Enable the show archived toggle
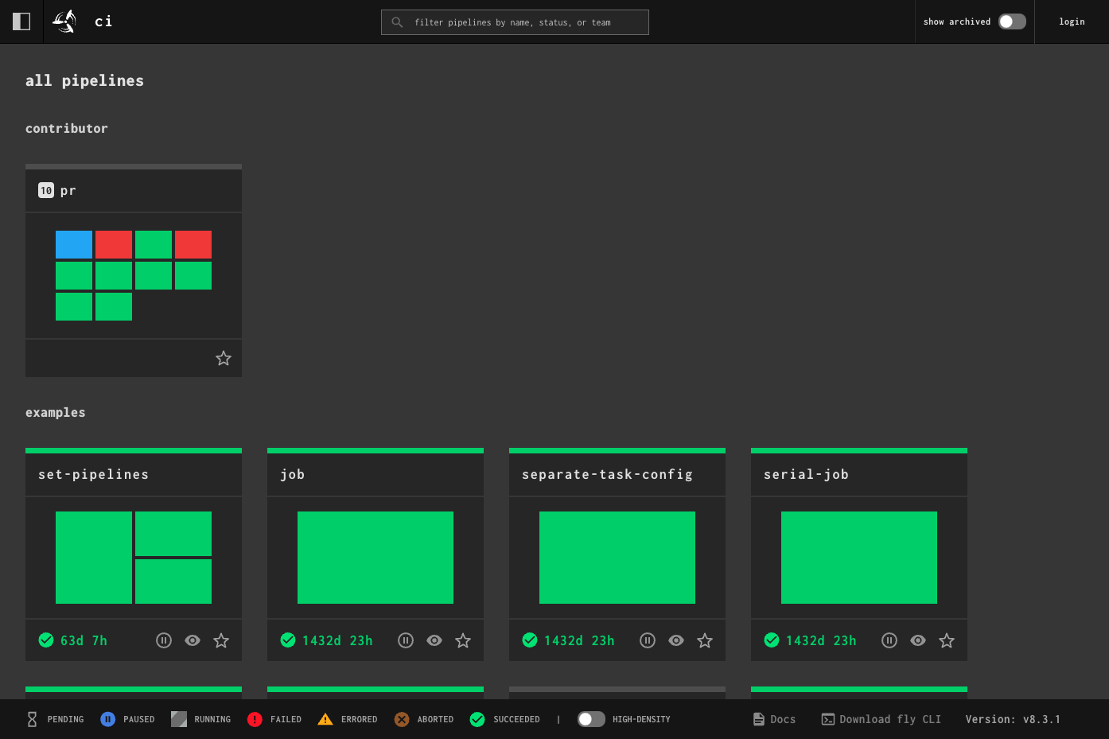1109x739 pixels. (x=1012, y=21)
